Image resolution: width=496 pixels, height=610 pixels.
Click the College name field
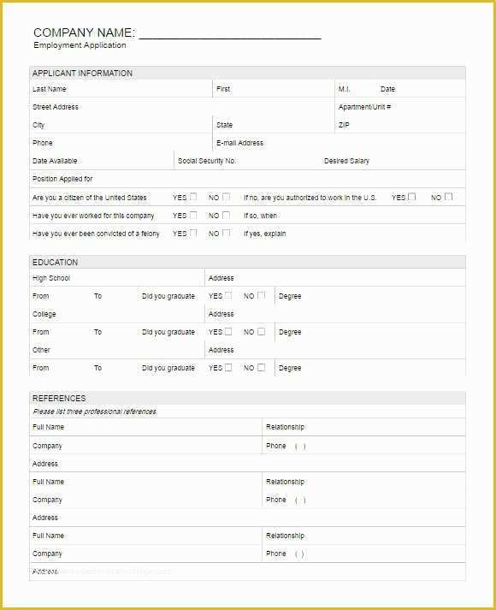tap(117, 314)
